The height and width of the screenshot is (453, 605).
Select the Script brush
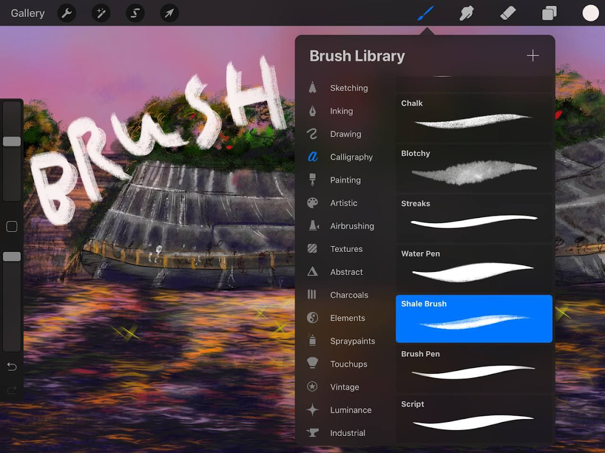(x=474, y=418)
